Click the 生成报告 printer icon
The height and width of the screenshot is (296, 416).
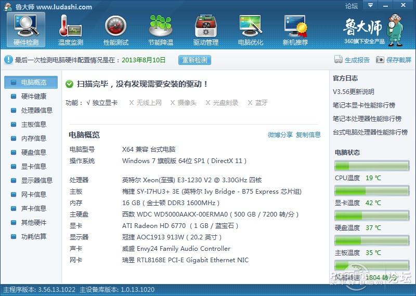(x=339, y=60)
